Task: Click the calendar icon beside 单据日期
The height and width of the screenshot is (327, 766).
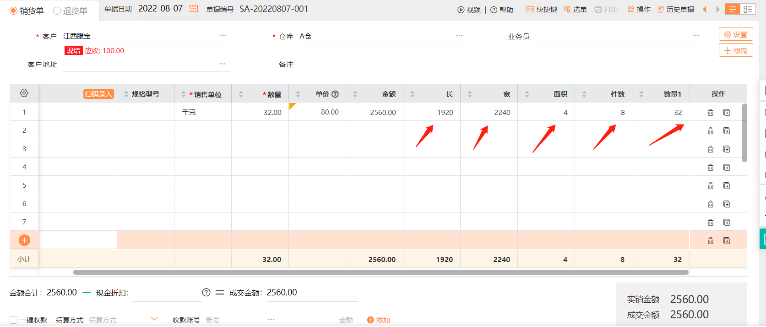Action: (194, 9)
